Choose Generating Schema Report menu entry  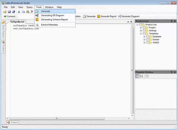click(55, 19)
